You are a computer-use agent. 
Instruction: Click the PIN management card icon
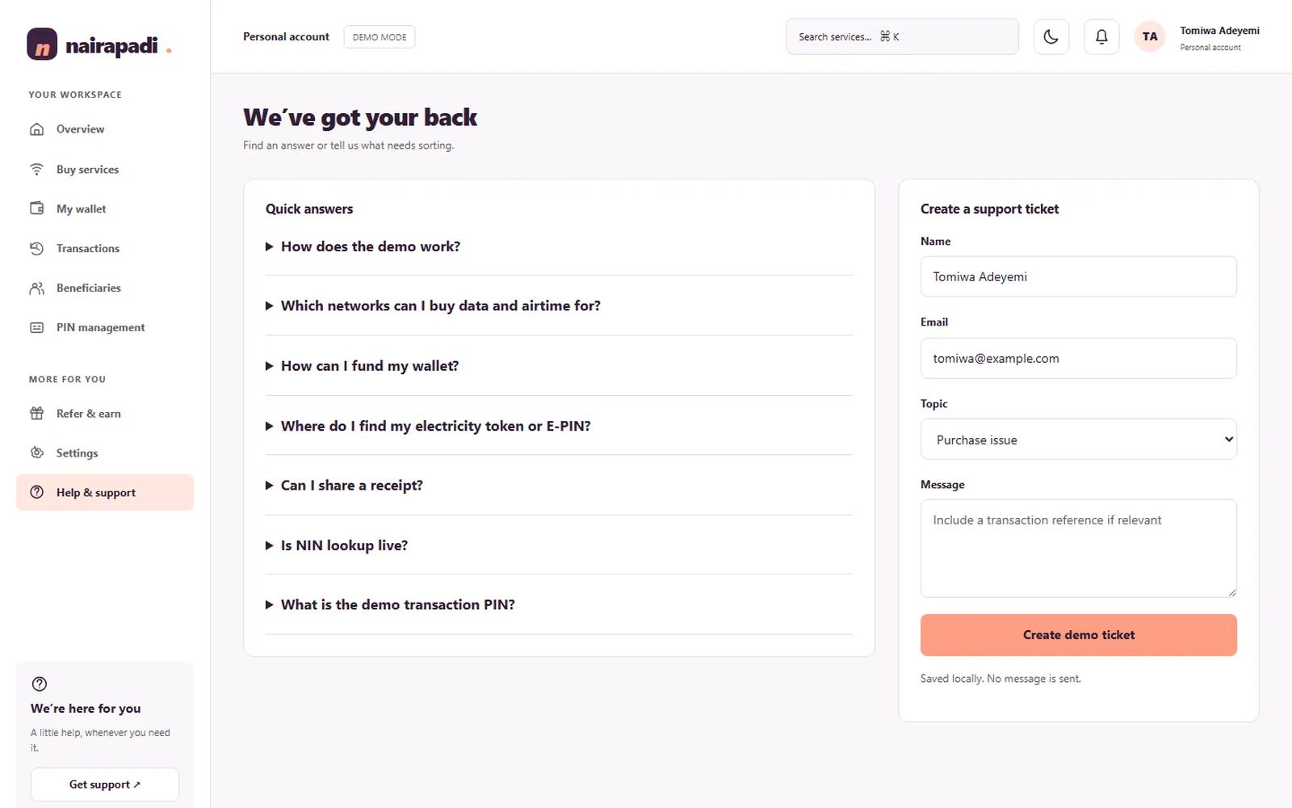[x=37, y=327]
